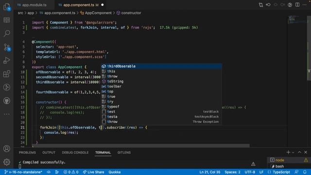Pick the 'test' testBlock snippet
Screen dimensions: 311x175
tap(161, 112)
